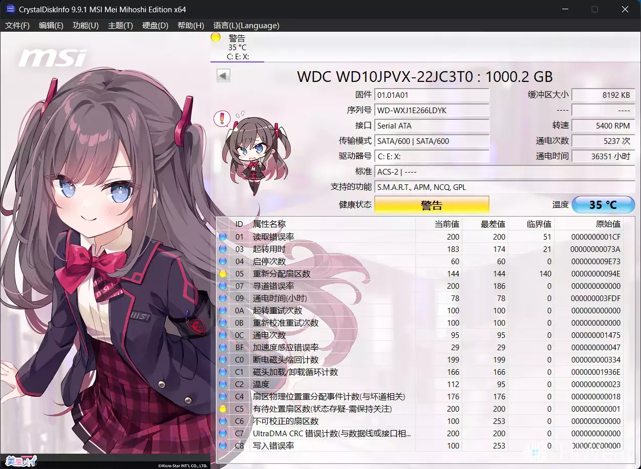
Task: Open the 语言(L)(Language) menu
Action: [246, 26]
